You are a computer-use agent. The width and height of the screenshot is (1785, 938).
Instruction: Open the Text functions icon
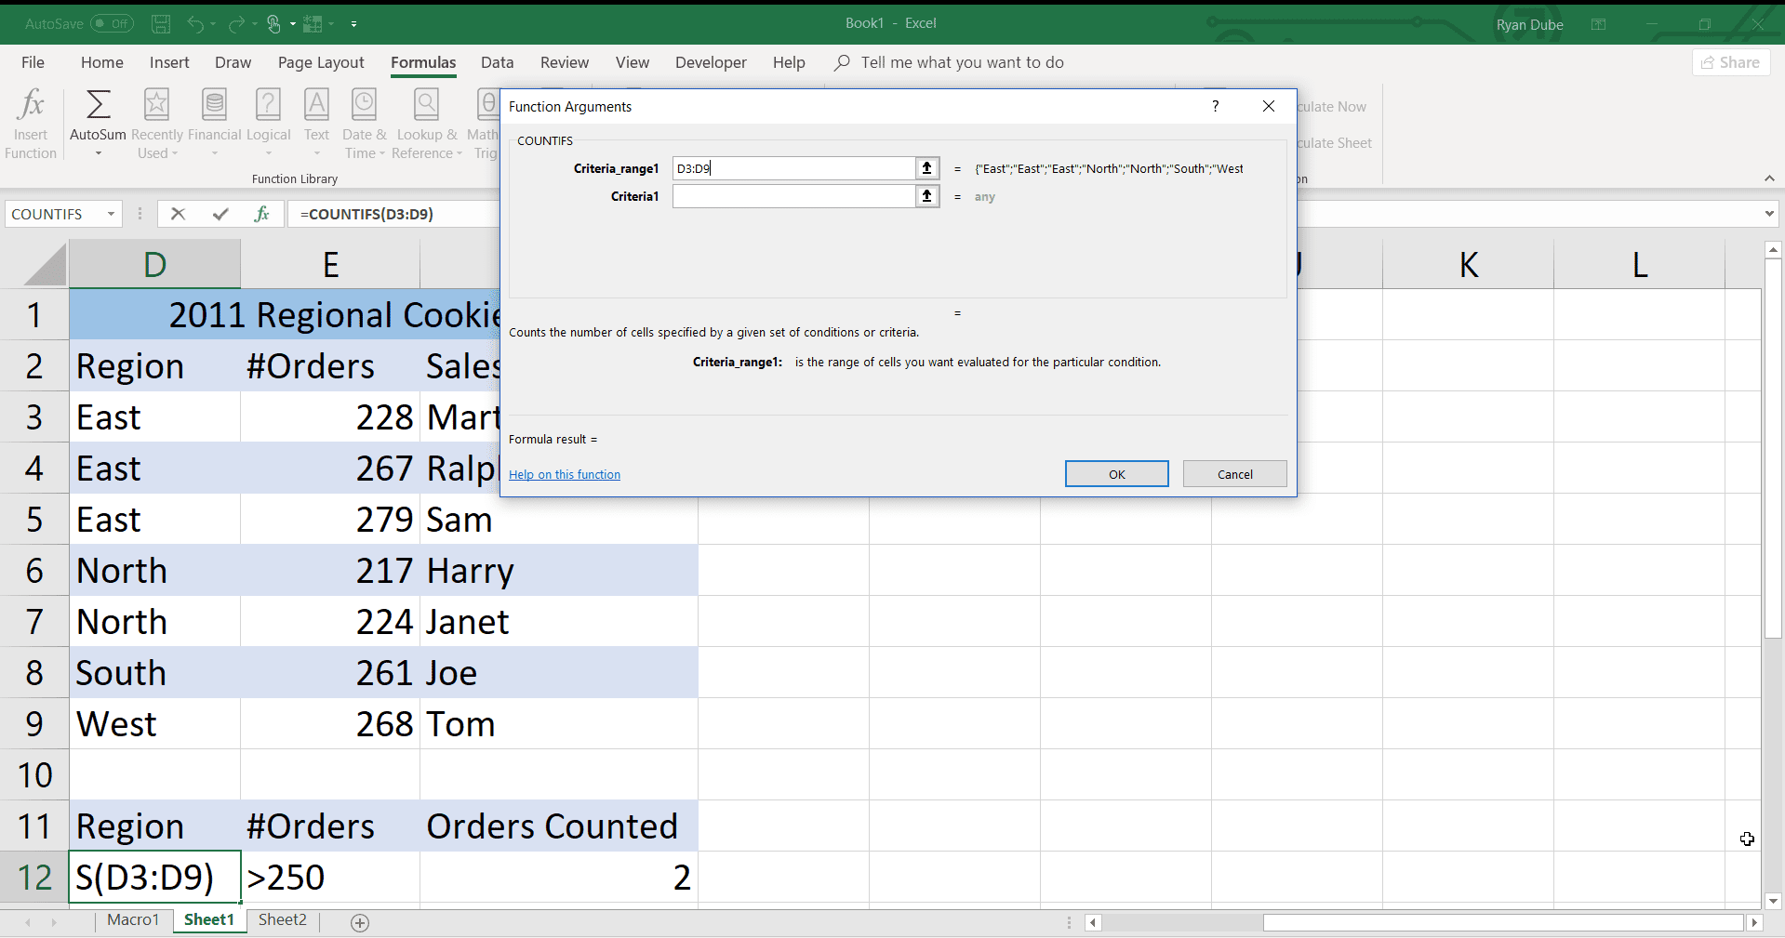click(316, 104)
